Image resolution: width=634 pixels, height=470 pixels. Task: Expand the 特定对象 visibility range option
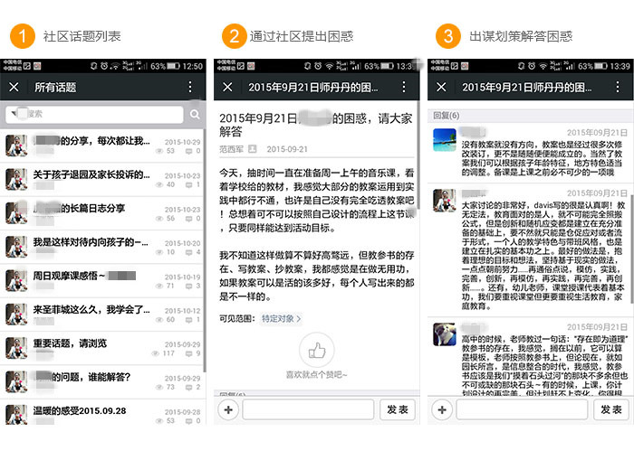tap(282, 318)
